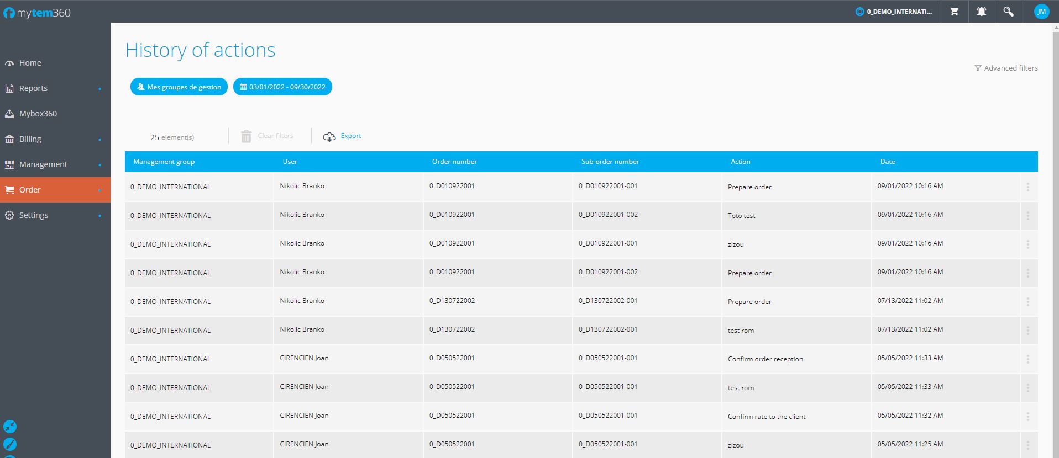Expand the Billing menu
This screenshot has height=458, width=1059.
coord(55,139)
